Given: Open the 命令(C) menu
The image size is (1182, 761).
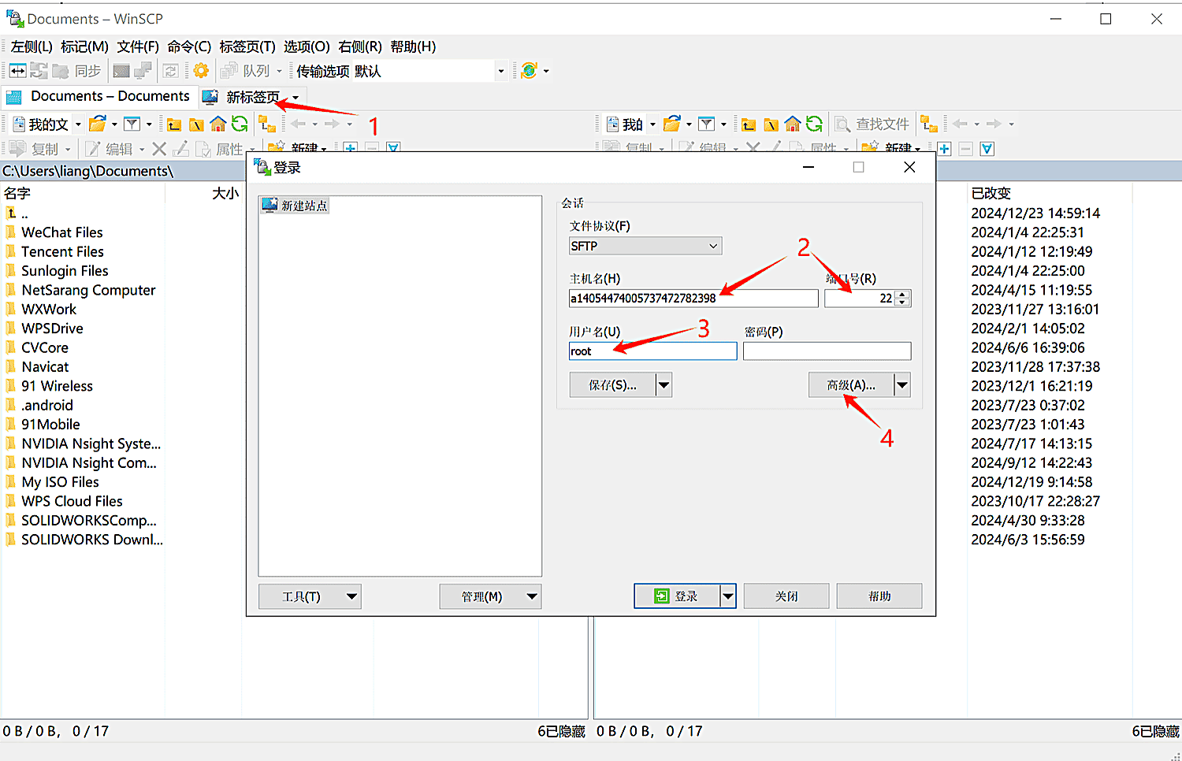Looking at the screenshot, I should (189, 46).
